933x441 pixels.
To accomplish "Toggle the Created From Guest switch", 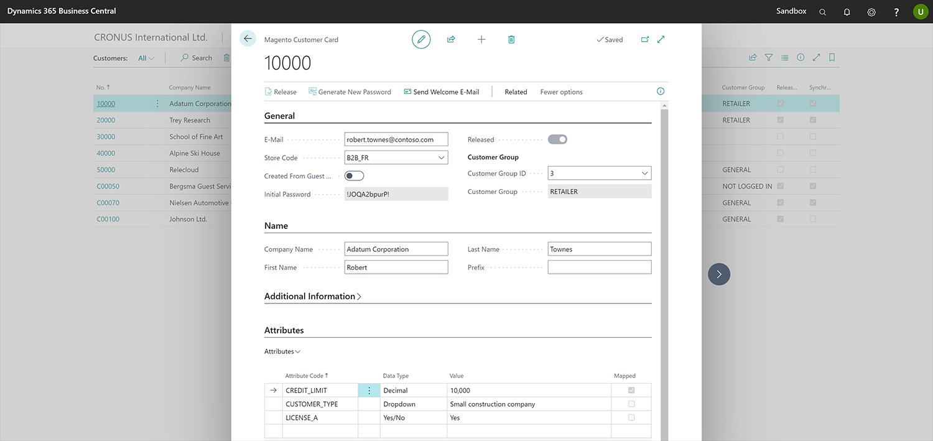I will coord(354,176).
